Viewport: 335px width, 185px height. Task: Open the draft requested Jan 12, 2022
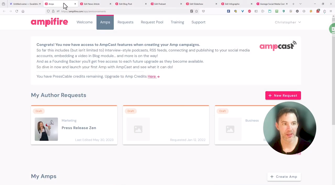[166, 125]
